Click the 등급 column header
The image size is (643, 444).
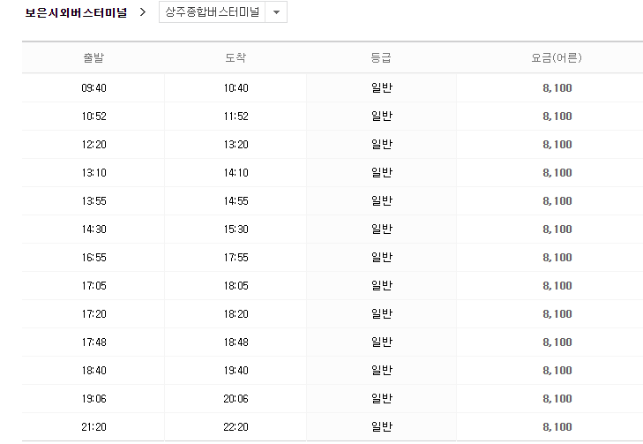point(381,58)
